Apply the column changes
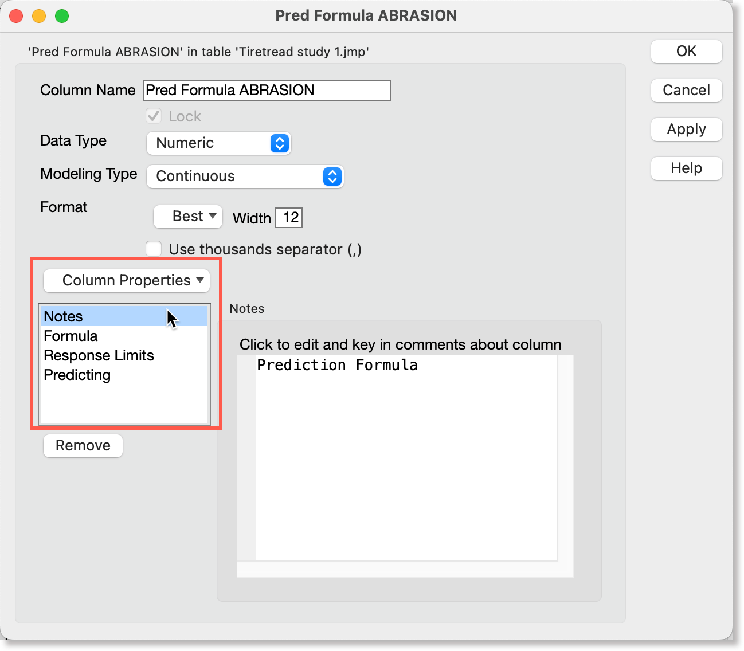Viewport: 744px width, 651px height. click(686, 130)
